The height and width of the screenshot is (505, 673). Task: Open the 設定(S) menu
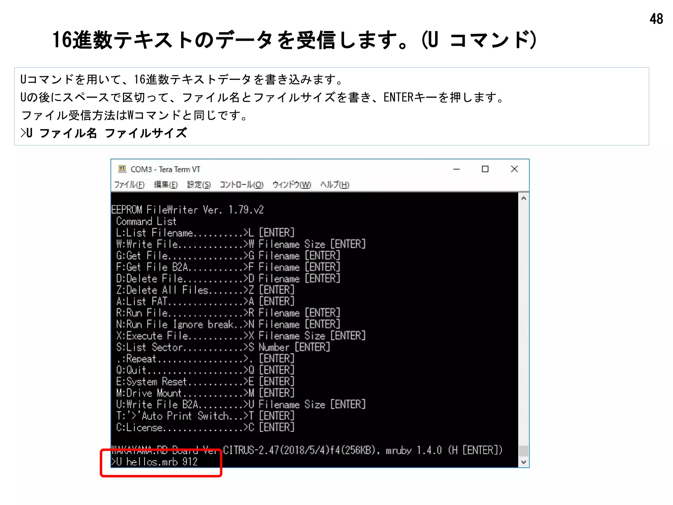pyautogui.click(x=199, y=185)
